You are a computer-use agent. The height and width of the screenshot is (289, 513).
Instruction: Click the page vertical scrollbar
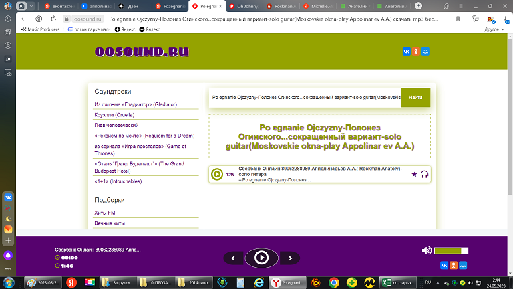510,116
